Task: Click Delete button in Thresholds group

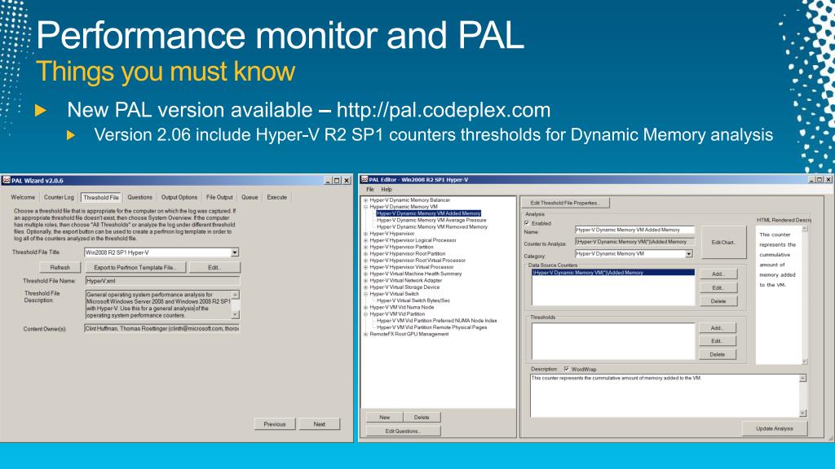Action: [717, 355]
